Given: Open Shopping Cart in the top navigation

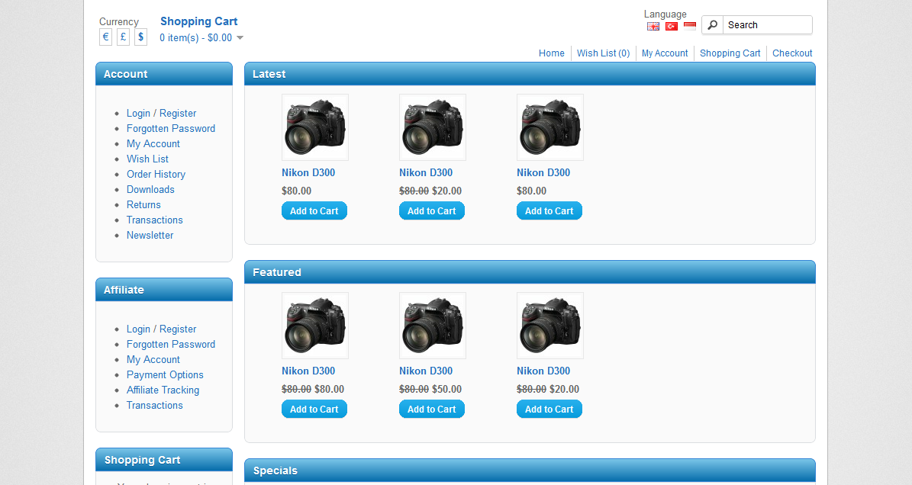Looking at the screenshot, I should (730, 53).
